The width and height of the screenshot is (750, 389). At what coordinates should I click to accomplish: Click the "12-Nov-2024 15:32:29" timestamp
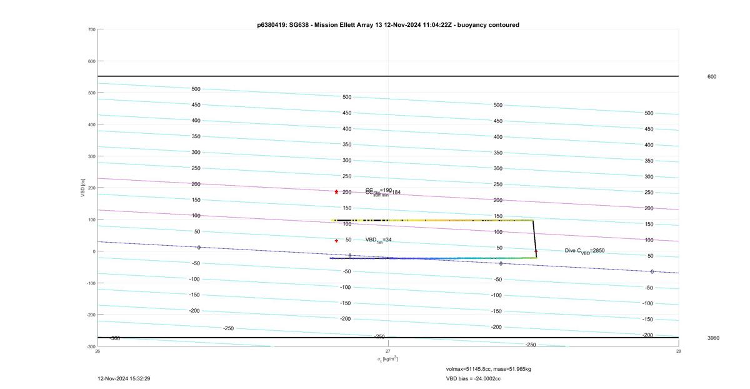[124, 378]
